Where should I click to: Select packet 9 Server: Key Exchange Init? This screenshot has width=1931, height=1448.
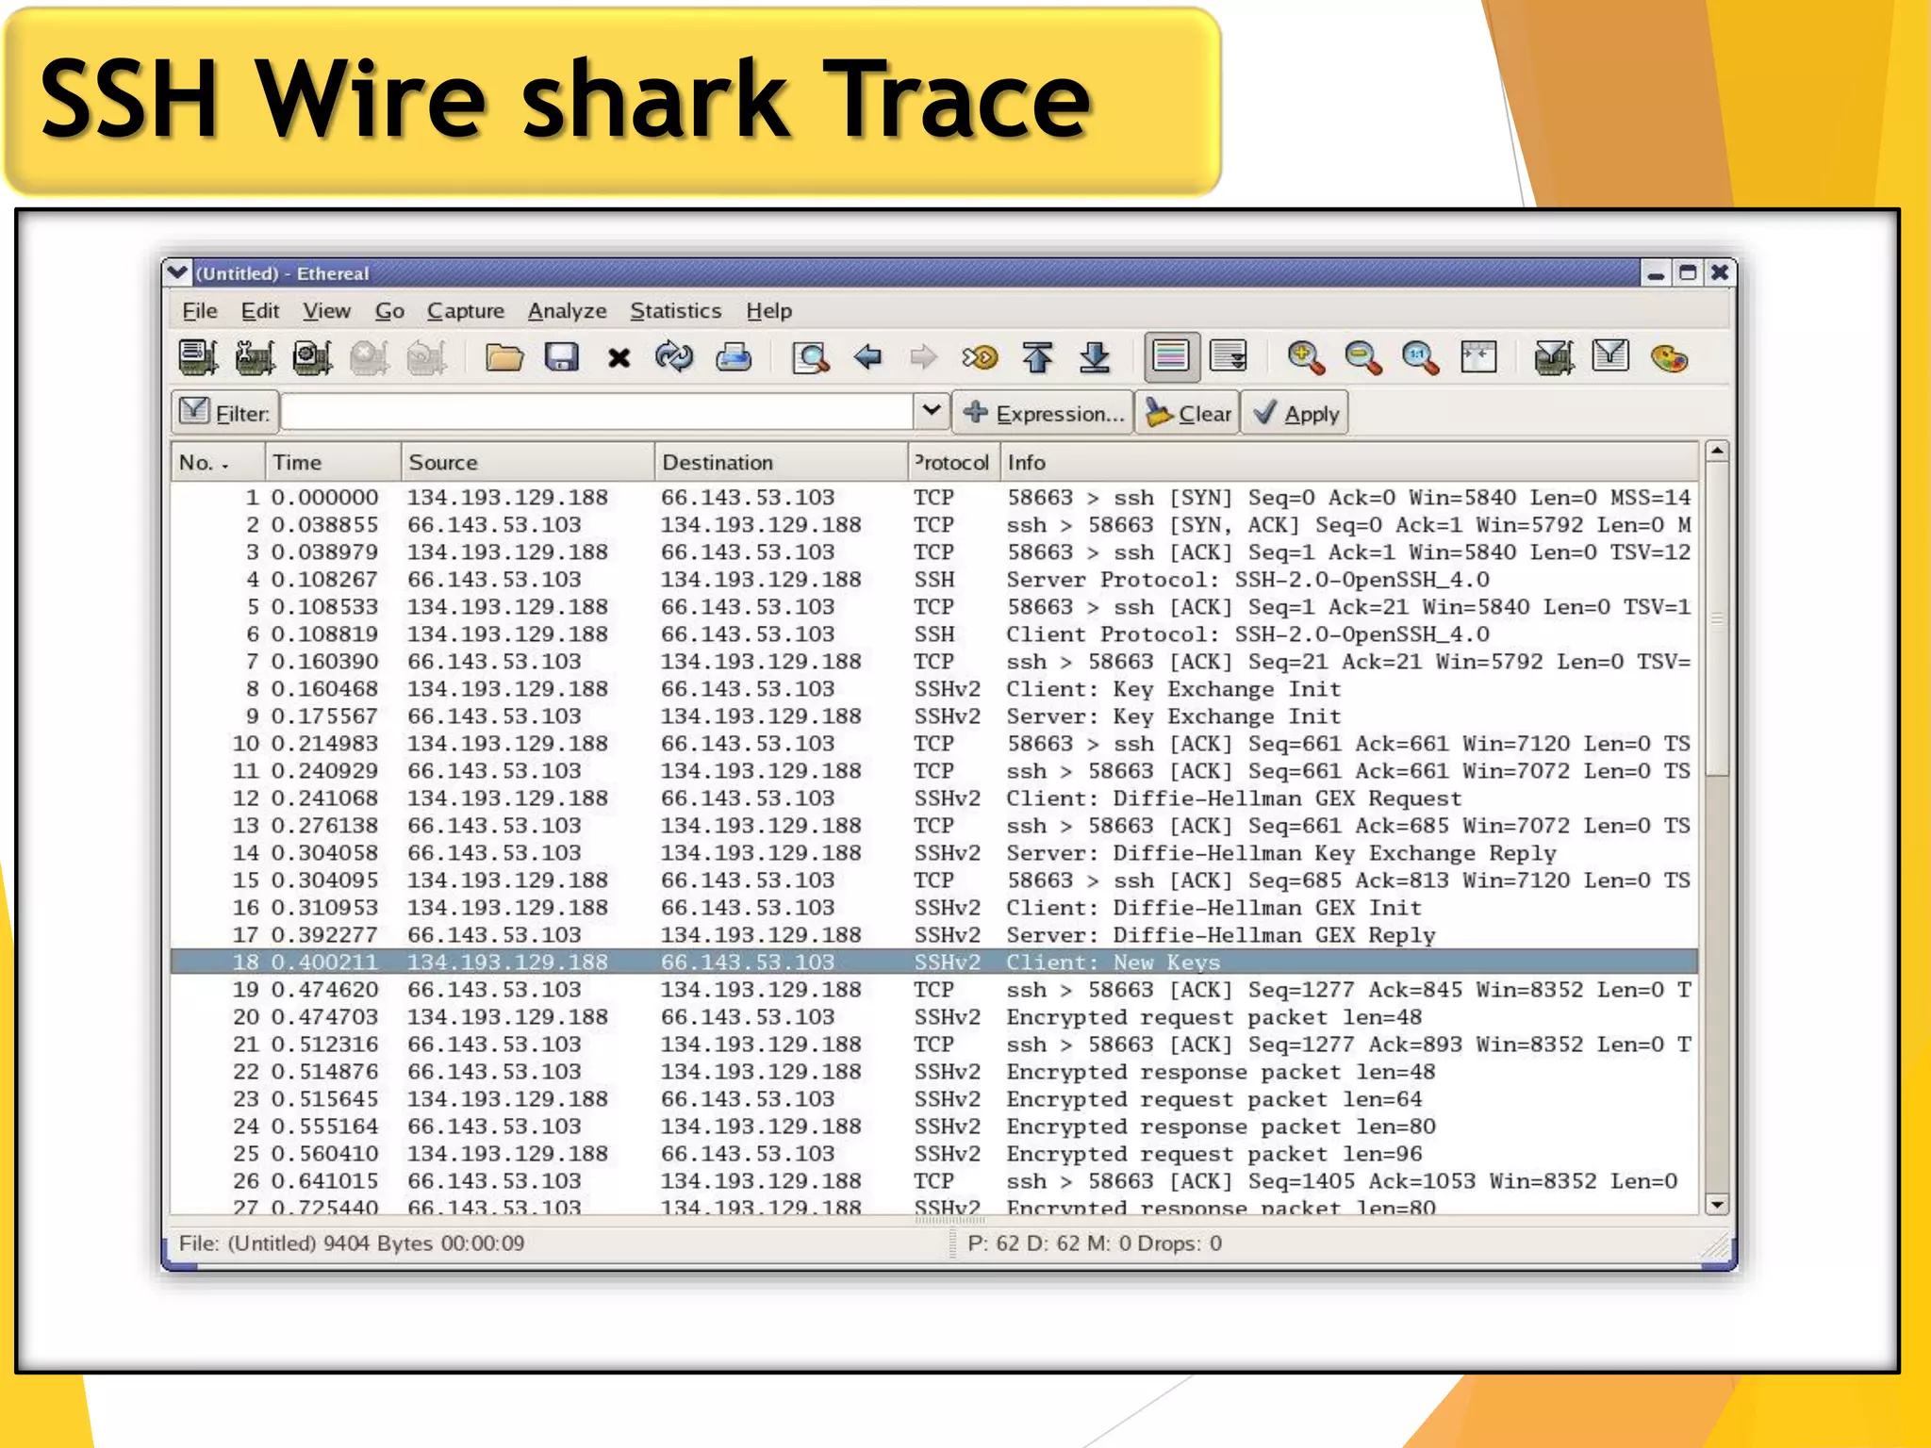tap(933, 716)
